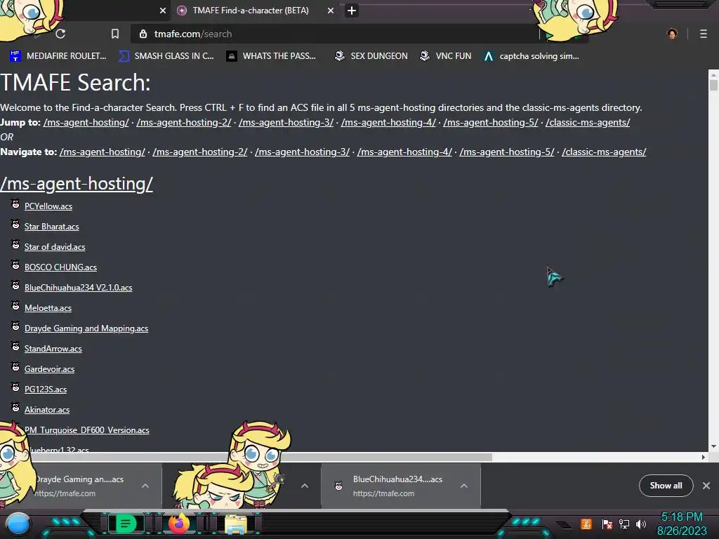Viewport: 719px width, 539px height.
Task: Navigate to /classic-ms-agents/ directory
Action: click(604, 152)
